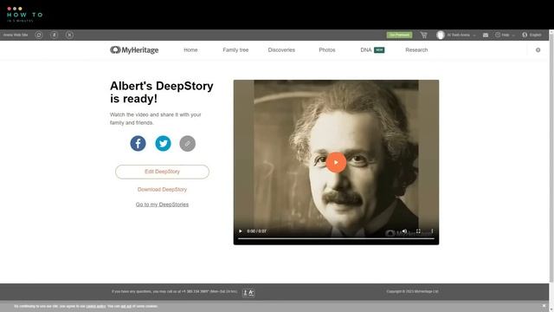
Task: Open the accessibility icon in footer
Action: (x=248, y=293)
